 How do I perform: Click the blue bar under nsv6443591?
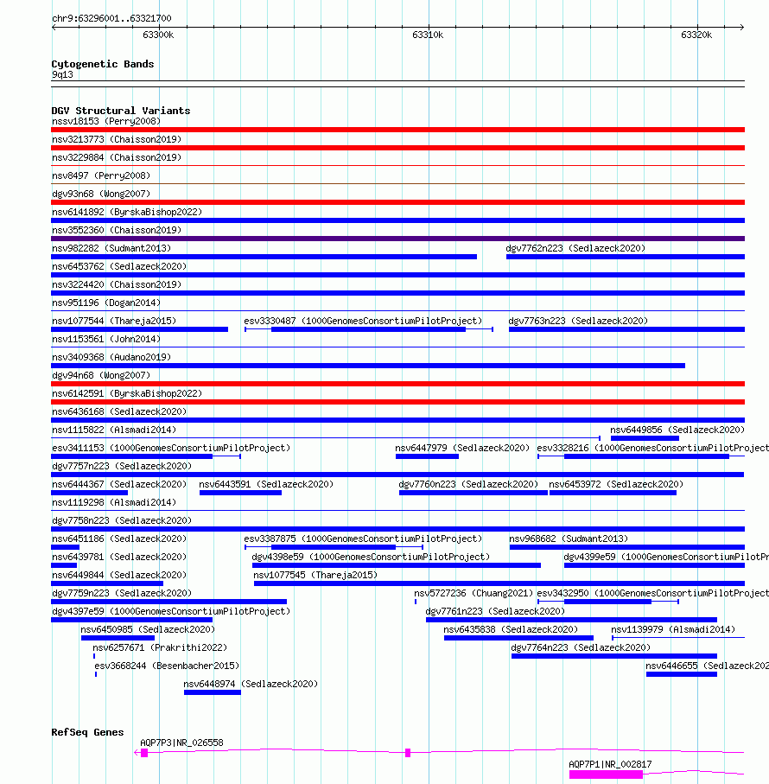240,493
